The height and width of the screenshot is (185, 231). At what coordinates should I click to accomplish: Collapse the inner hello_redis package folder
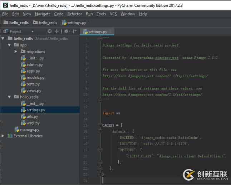[x=9, y=97]
